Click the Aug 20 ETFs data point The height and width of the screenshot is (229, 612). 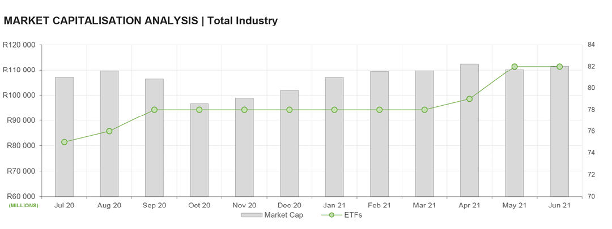(x=109, y=131)
